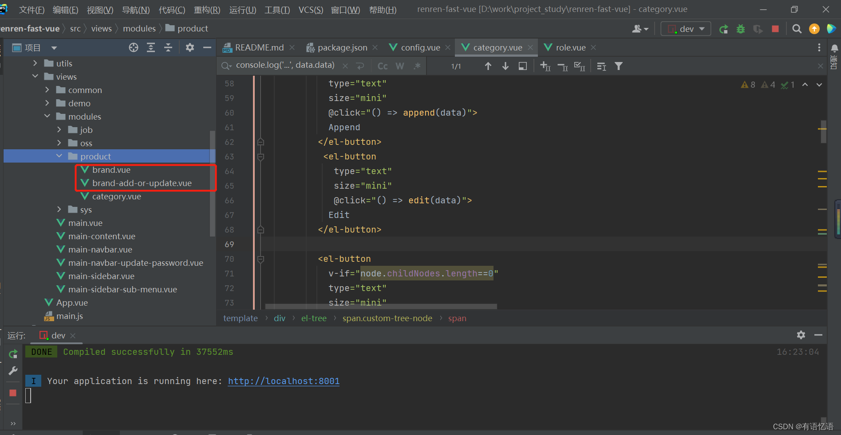Toggle Words option W in find bar

point(400,66)
